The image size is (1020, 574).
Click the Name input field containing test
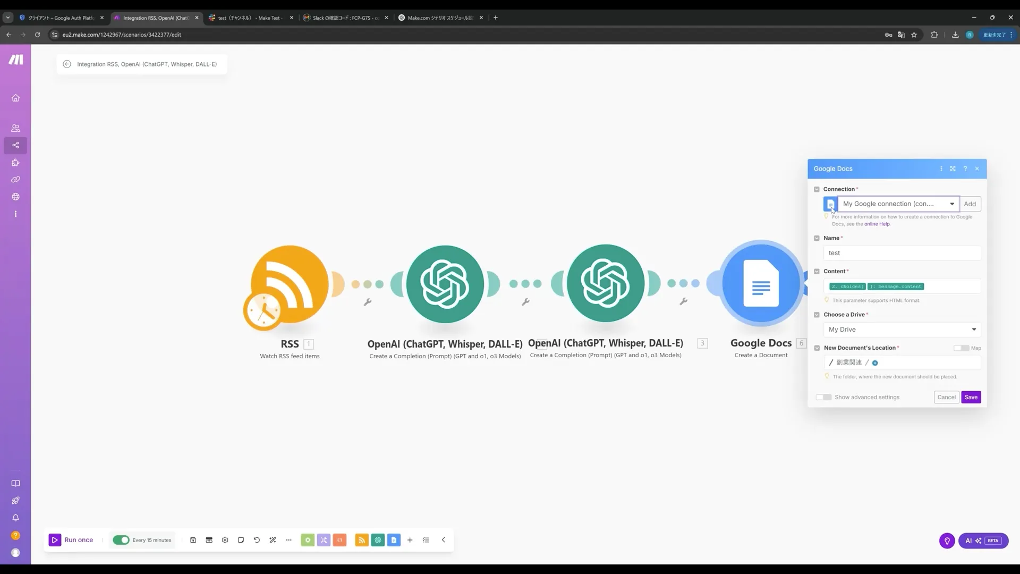coord(902,253)
